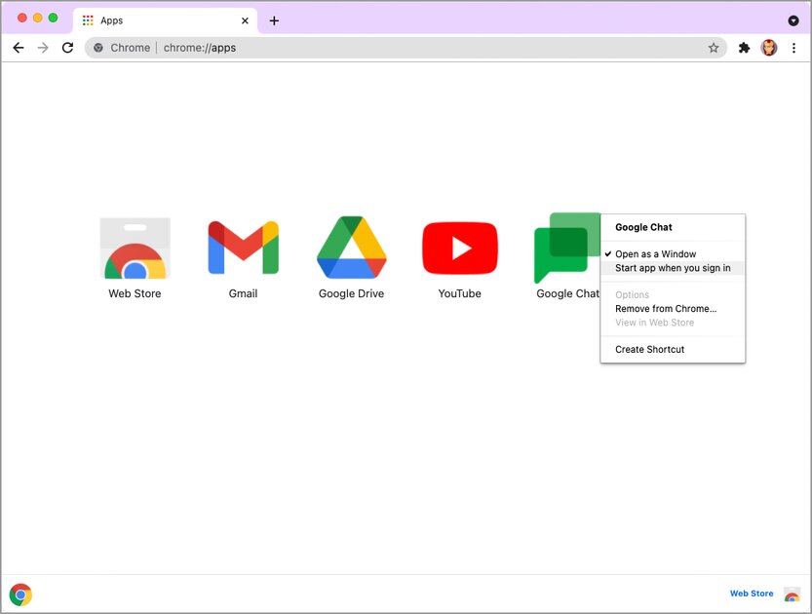812x614 pixels.
Task: Open the Extensions puzzle icon
Action: (x=744, y=48)
